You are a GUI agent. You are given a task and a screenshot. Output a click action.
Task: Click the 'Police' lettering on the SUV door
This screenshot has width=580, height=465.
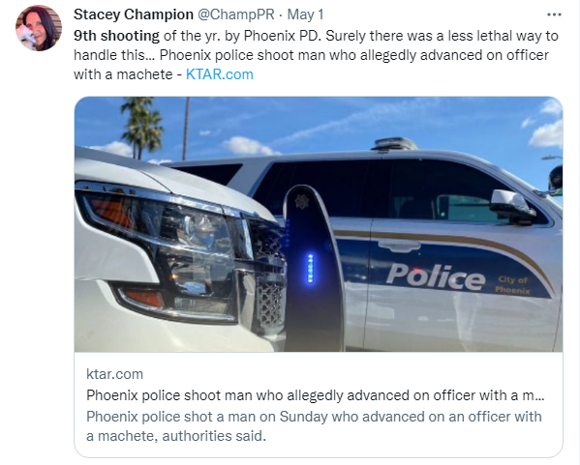[436, 277]
